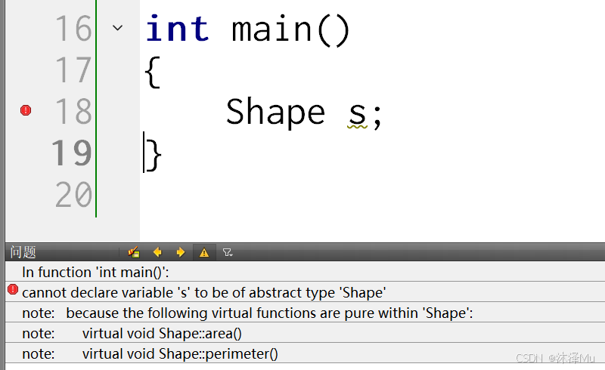Click the 'int' keyword on line 16
605x370 pixels.
point(178,28)
